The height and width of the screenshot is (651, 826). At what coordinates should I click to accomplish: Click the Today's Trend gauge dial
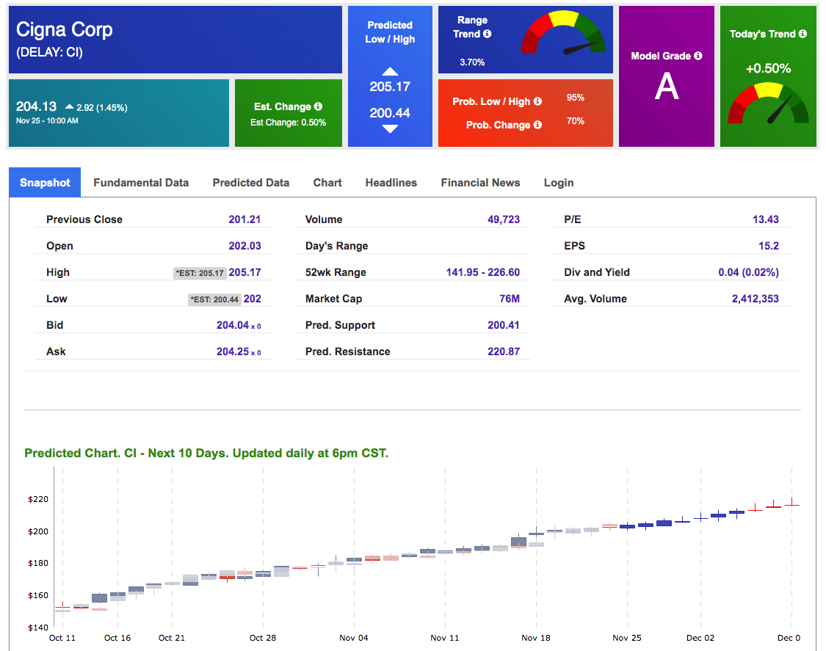click(x=768, y=103)
